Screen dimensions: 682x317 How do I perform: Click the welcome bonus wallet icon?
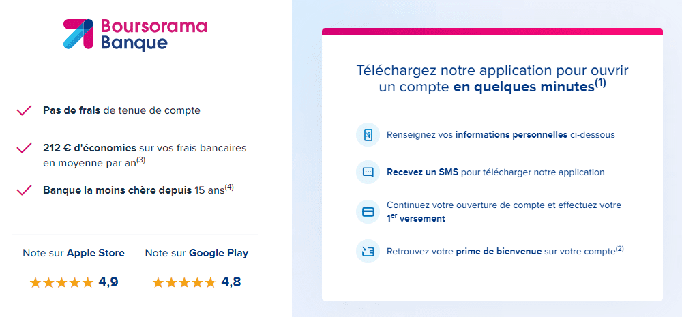click(x=368, y=251)
